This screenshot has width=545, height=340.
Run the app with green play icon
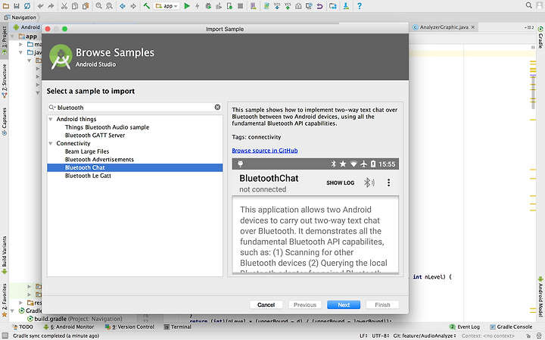tap(187, 6)
